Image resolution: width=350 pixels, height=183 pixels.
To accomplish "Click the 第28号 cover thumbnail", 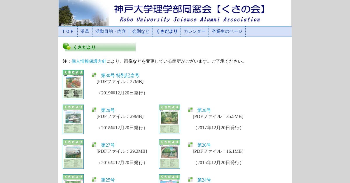I will 169,119.
